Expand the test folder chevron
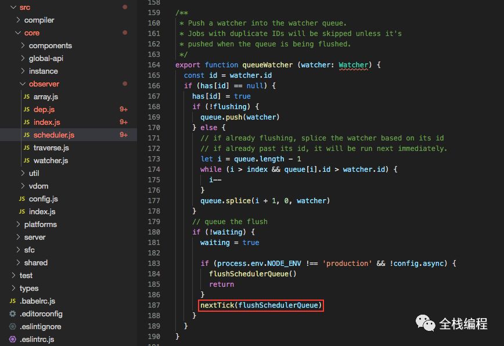The image size is (504, 346). click(13, 275)
